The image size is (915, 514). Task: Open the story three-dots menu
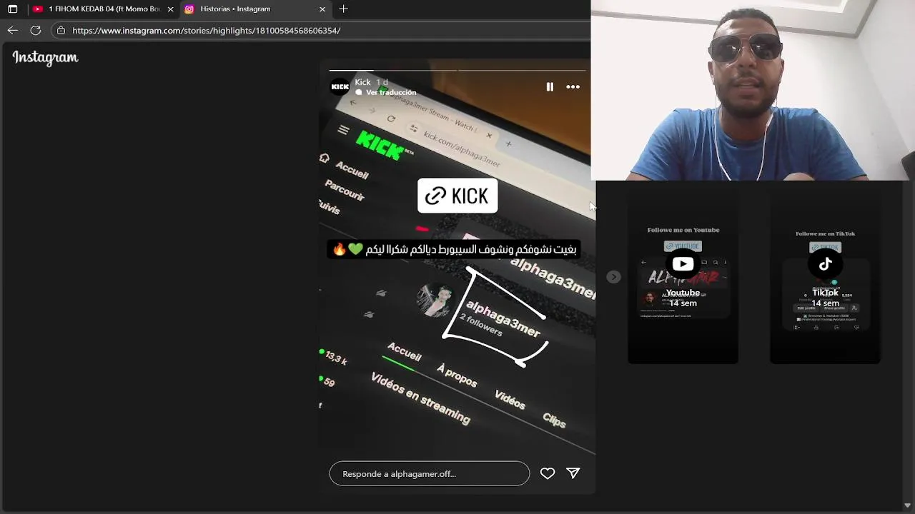[573, 86]
